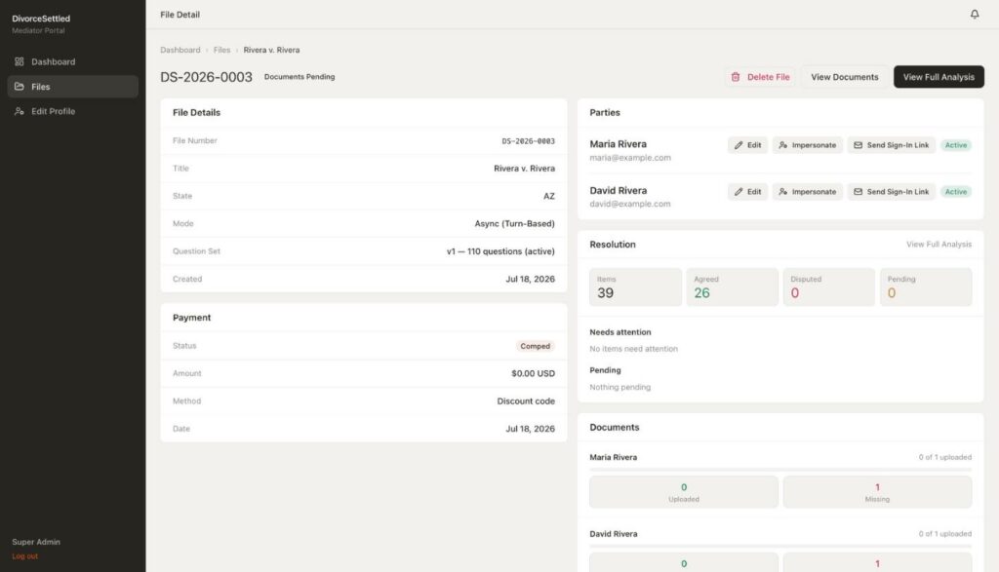Click impersonate icon in David Rivera row
The height and width of the screenshot is (572, 999).
pyautogui.click(x=783, y=192)
